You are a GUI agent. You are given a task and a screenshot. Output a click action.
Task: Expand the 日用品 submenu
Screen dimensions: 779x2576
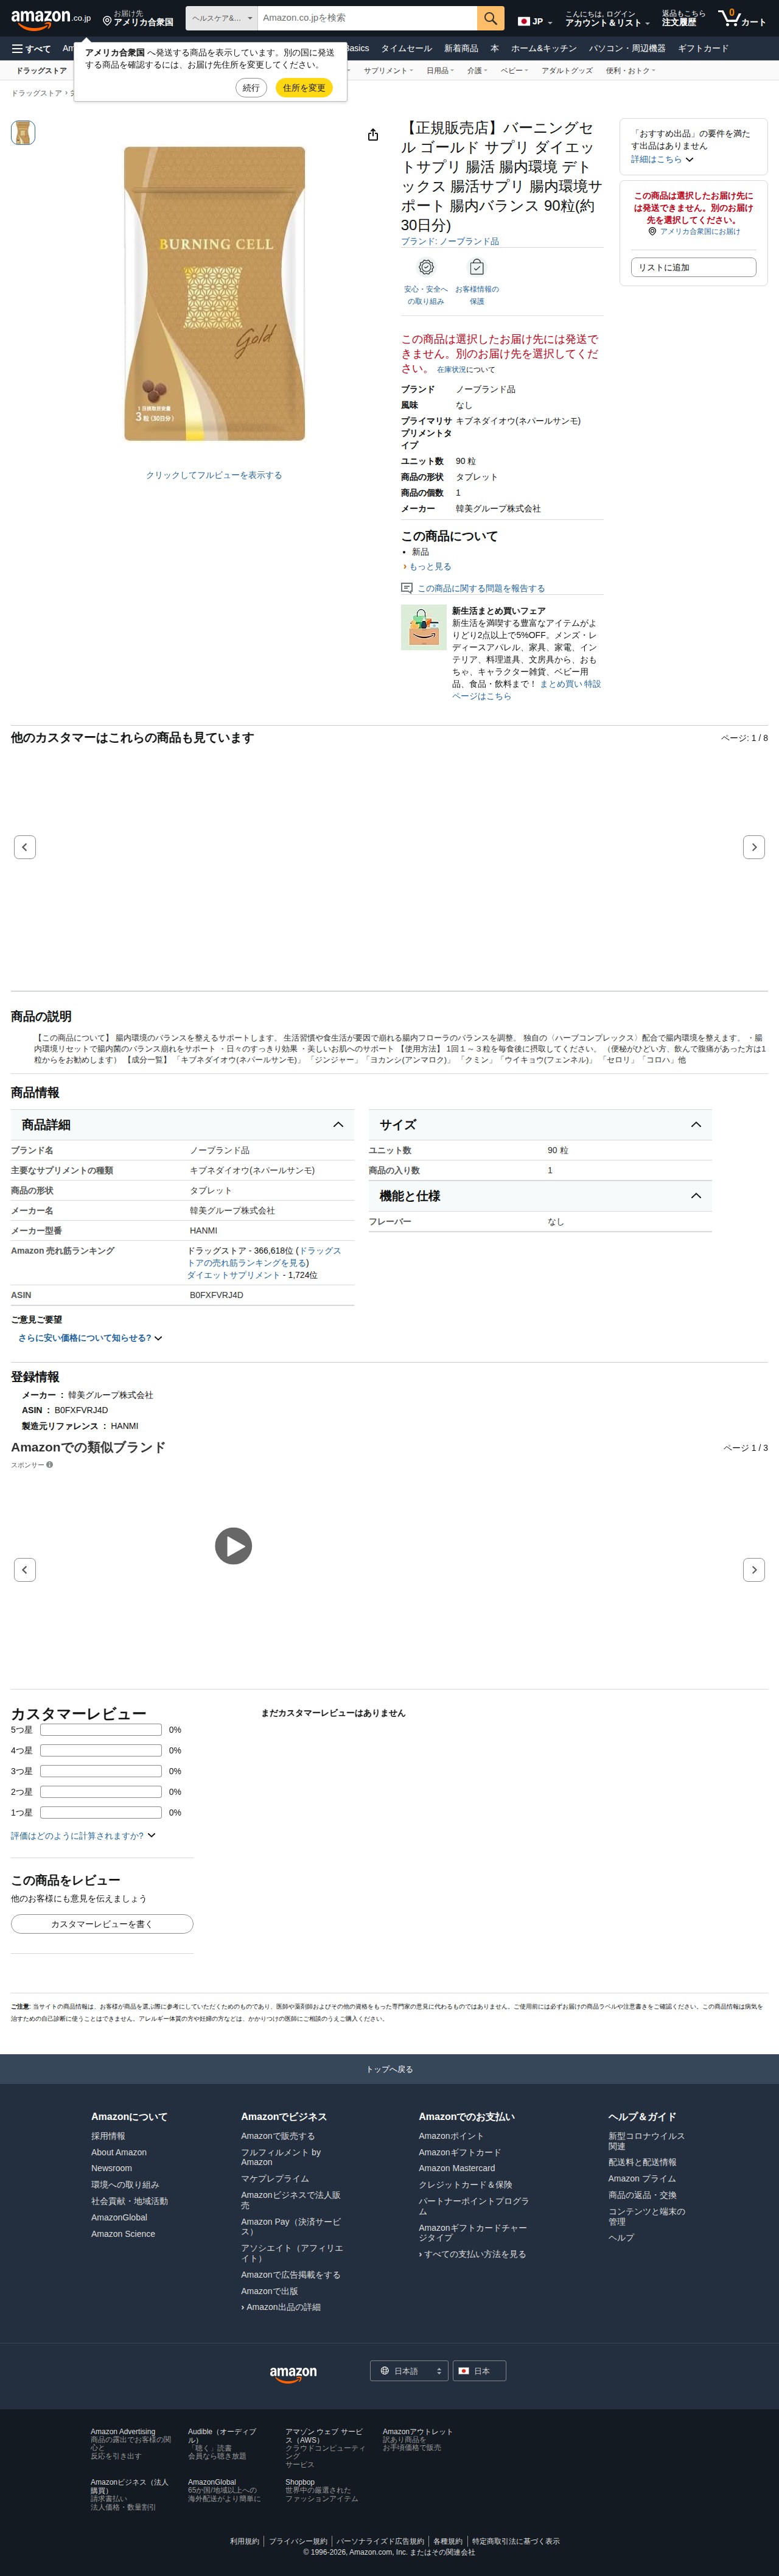[440, 71]
